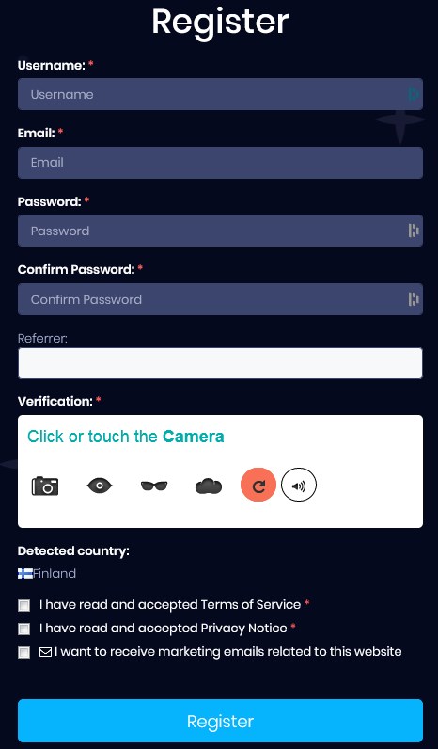Play the audio captcha speaker icon
Image resolution: width=438 pixels, height=749 pixels.
[299, 485]
